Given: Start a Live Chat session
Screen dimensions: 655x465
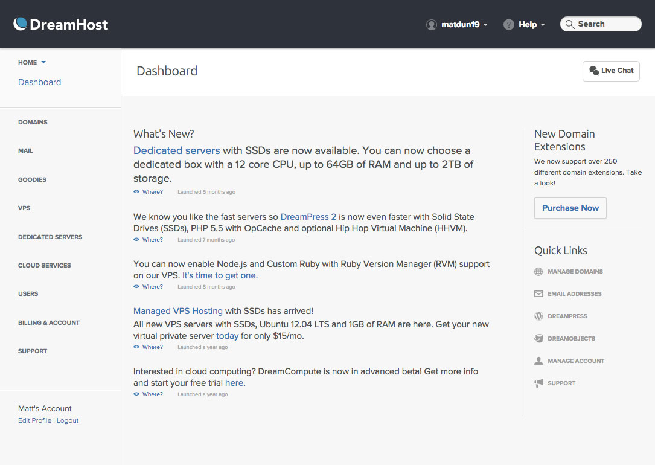Looking at the screenshot, I should (611, 71).
